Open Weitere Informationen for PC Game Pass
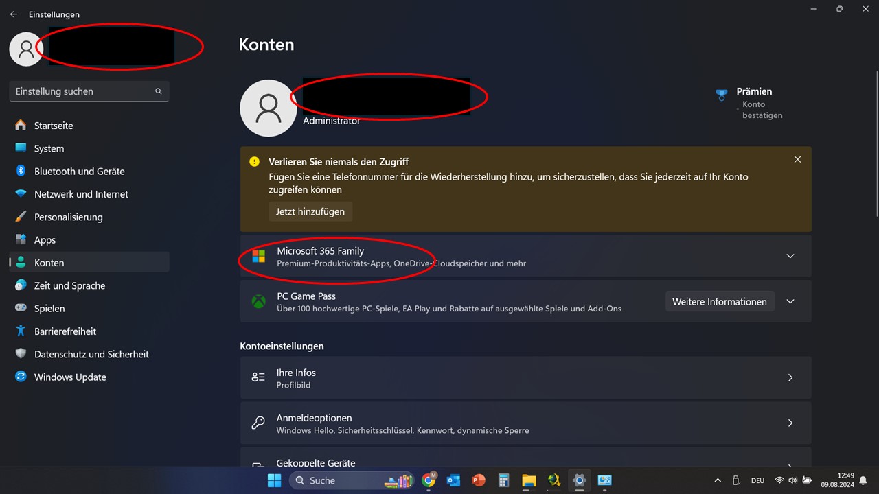 tap(719, 301)
